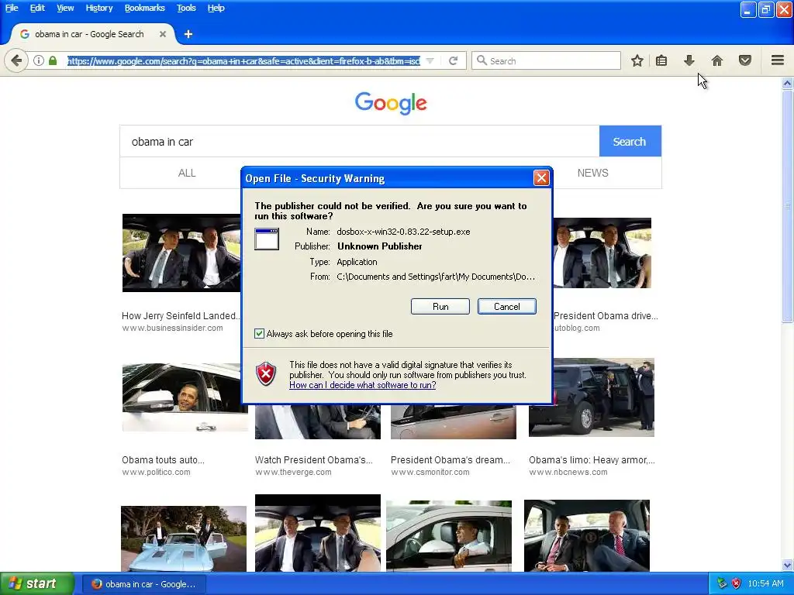The width and height of the screenshot is (794, 595).
Task: Open the Help menu
Action: click(216, 8)
